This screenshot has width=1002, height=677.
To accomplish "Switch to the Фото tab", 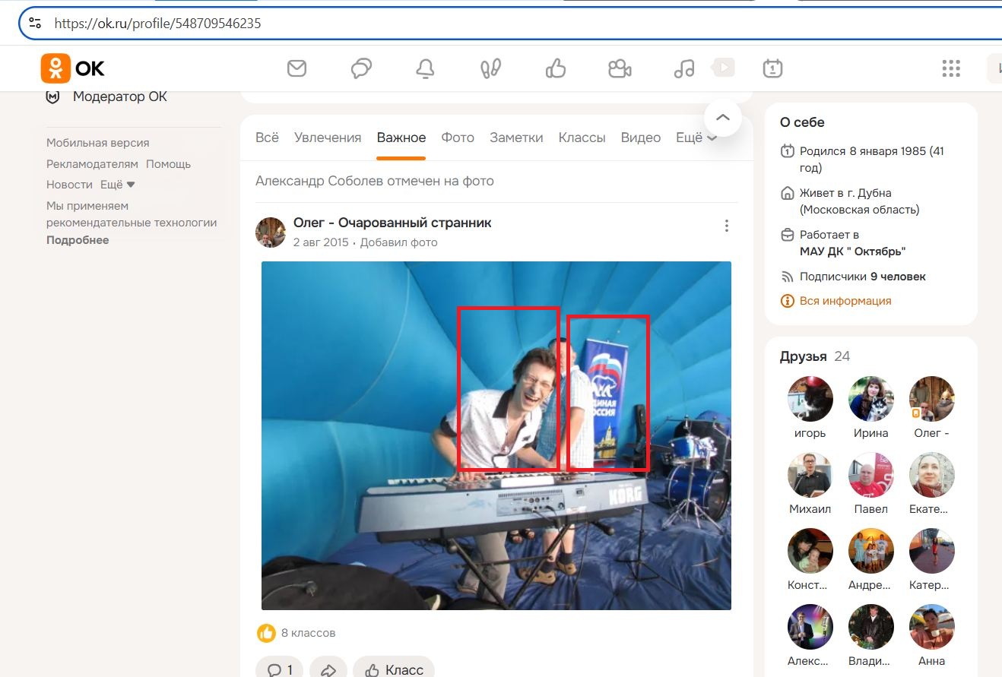I will (458, 138).
